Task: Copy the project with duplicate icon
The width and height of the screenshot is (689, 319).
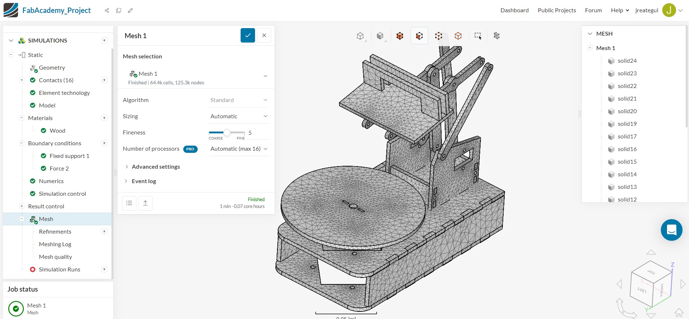Action: (x=118, y=10)
